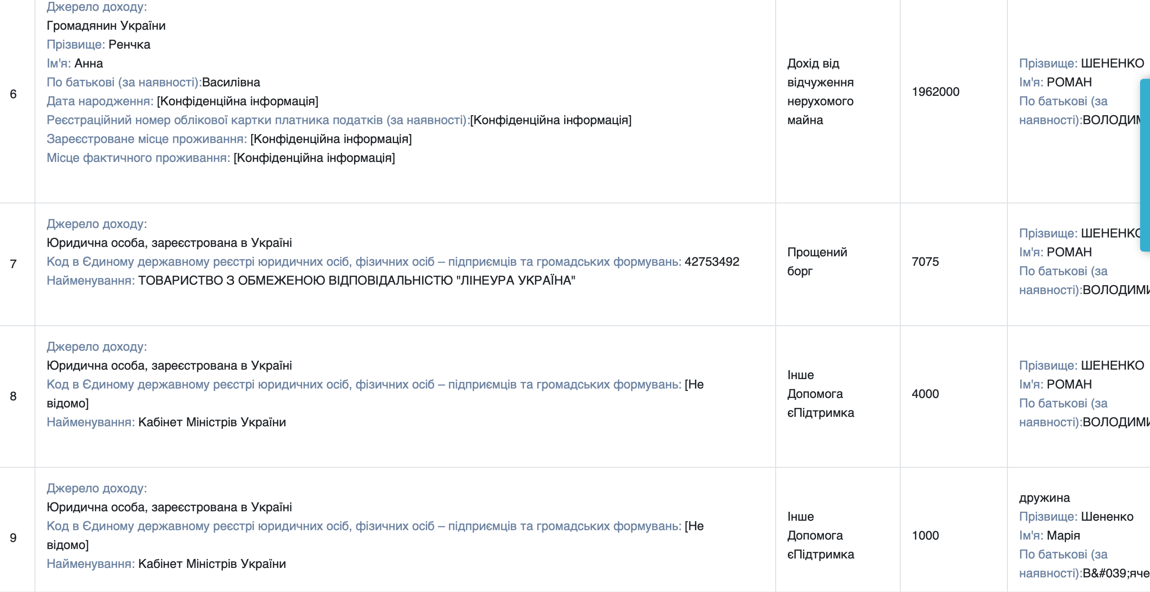The height and width of the screenshot is (592, 1150).
Task: Click Кабінет Міністрів України in row 8
Action: tap(212, 422)
